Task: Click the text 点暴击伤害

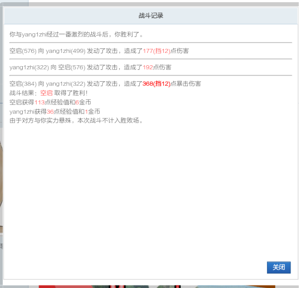Action: click(x=186, y=84)
